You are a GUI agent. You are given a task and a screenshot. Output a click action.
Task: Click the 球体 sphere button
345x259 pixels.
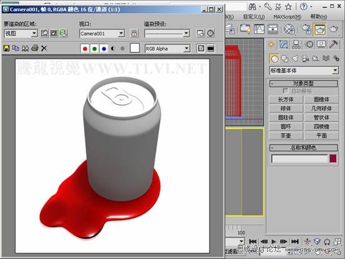[286, 109]
